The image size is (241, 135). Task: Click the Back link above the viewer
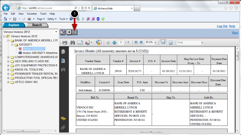pyautogui.click(x=235, y=33)
